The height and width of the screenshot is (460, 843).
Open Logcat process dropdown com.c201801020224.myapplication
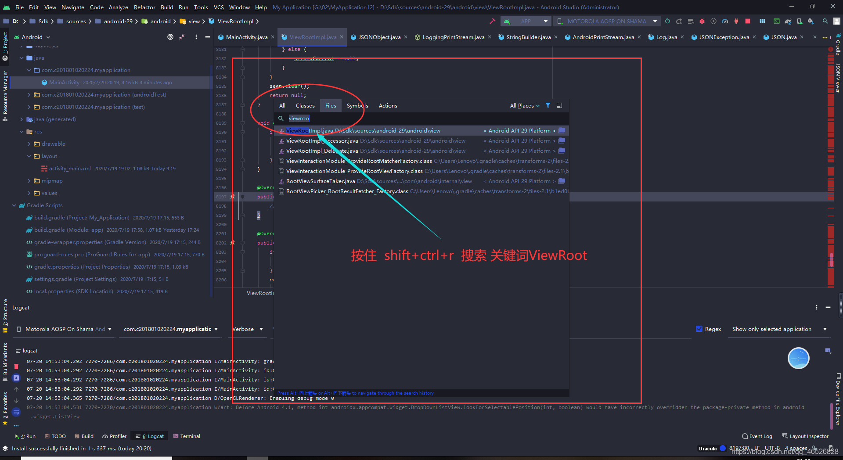click(170, 329)
